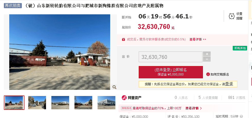This screenshot has width=252, height=118.
Task: Click the magnifier icon on main photo
Action: pos(114,87)
